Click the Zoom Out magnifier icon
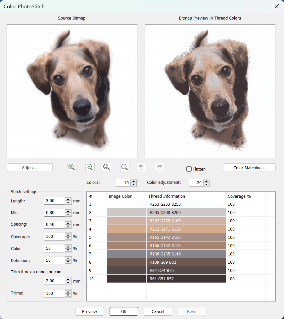This screenshot has height=319, width=284. (x=89, y=167)
